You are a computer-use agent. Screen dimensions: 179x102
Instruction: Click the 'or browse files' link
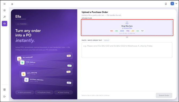[127, 28]
